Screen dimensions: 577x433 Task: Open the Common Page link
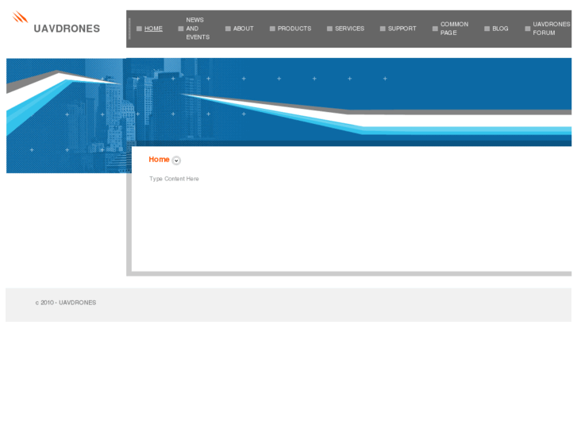coord(455,29)
